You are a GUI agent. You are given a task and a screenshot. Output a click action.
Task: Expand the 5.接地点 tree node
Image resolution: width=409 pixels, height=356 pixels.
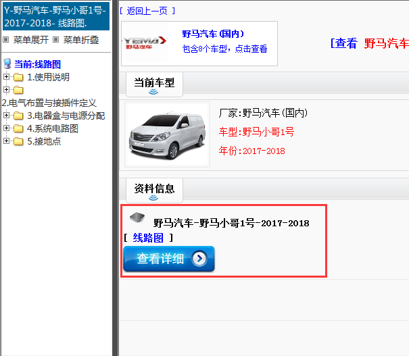tap(7, 141)
